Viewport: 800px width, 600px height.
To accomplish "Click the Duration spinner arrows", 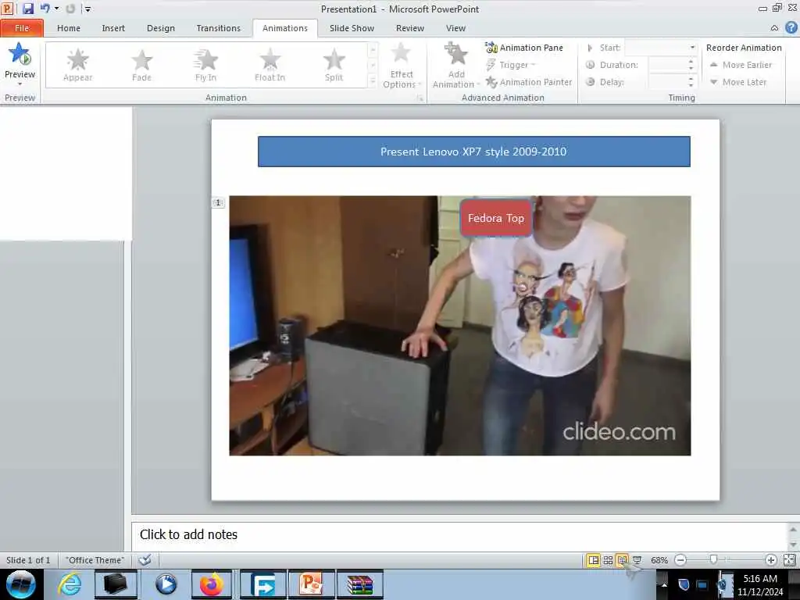I will 691,65.
